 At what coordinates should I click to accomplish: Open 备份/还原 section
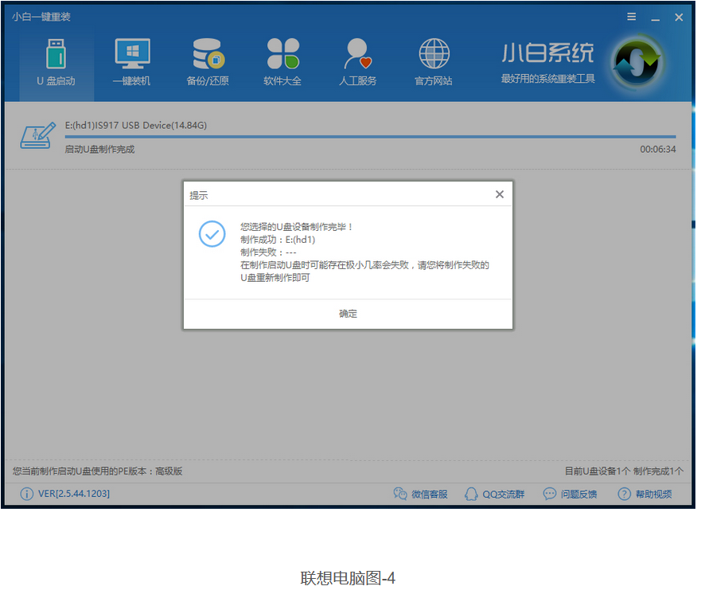coord(208,63)
